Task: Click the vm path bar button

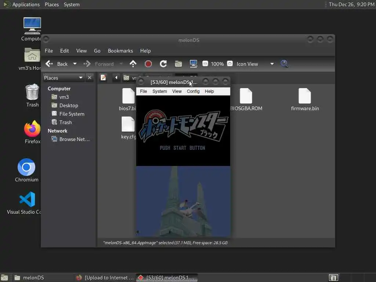Action: tap(130, 78)
